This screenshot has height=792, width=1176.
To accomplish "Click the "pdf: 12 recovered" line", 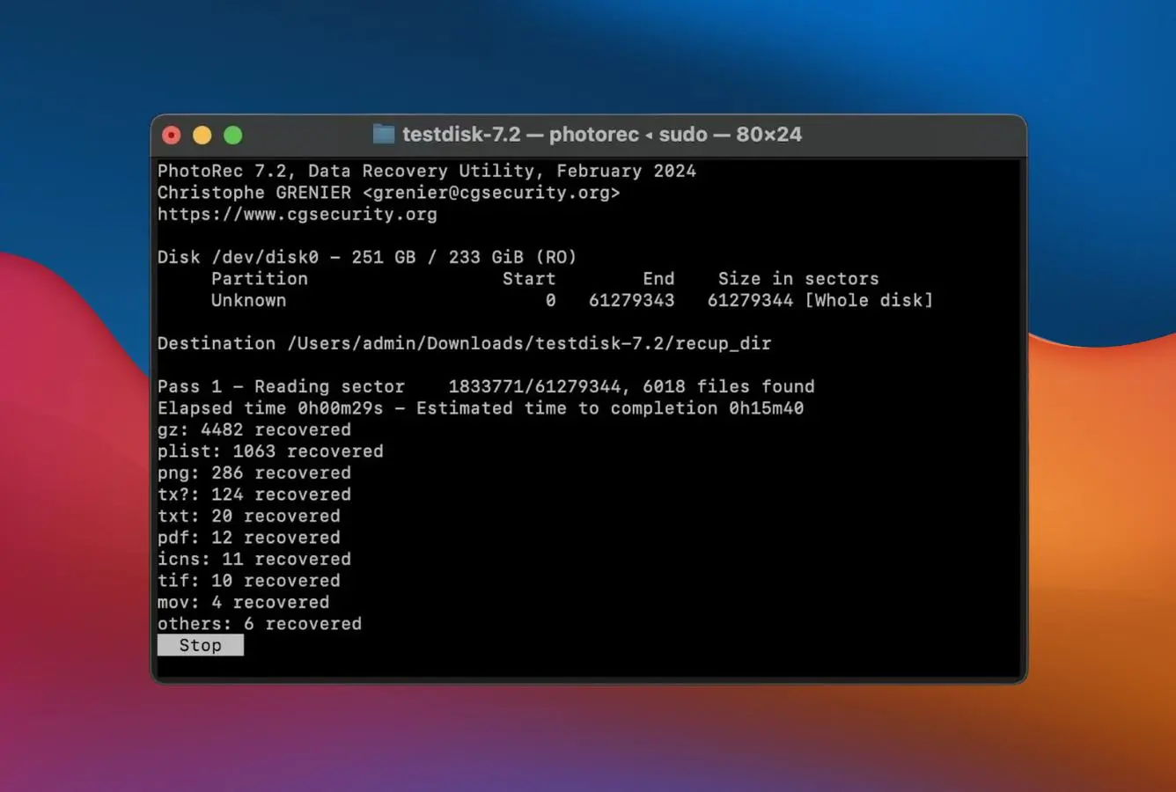I will click(249, 538).
